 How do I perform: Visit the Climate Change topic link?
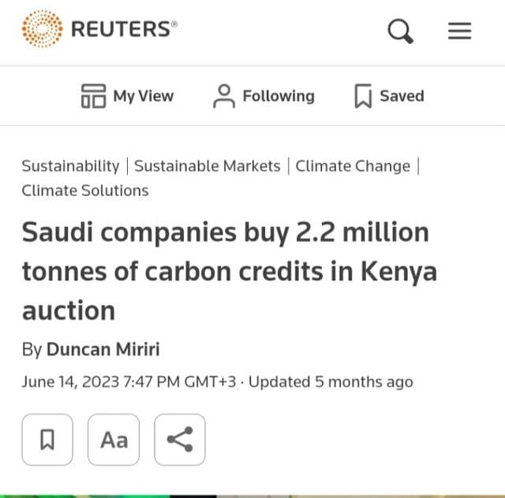pos(353,166)
